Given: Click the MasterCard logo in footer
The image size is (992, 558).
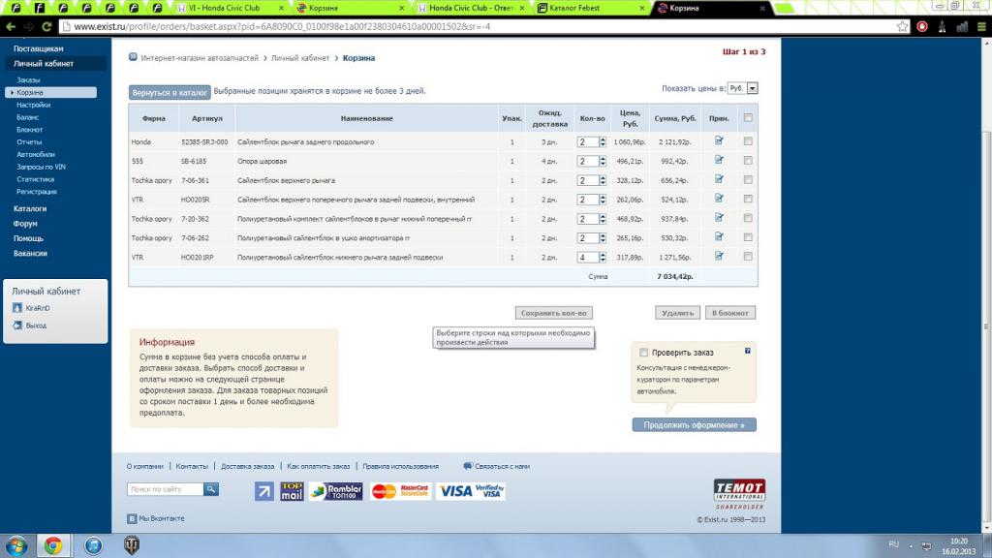Looking at the screenshot, I should pos(384,491).
